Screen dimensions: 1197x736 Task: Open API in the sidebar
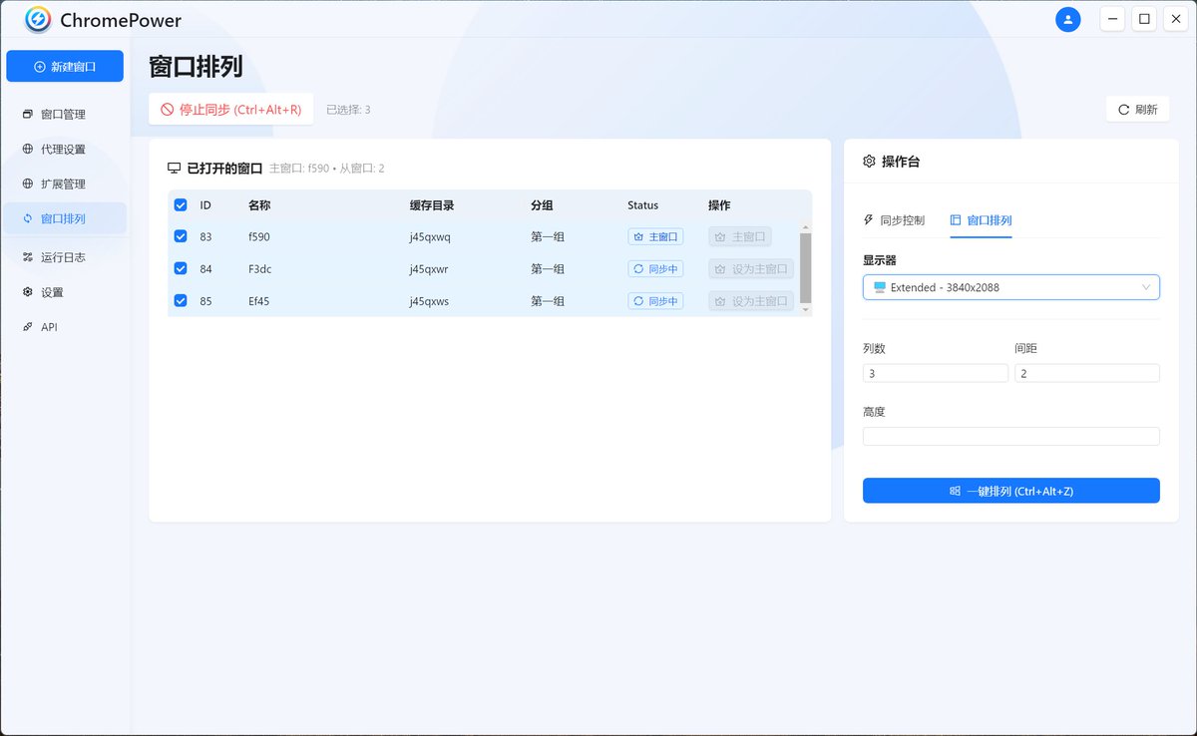65,327
